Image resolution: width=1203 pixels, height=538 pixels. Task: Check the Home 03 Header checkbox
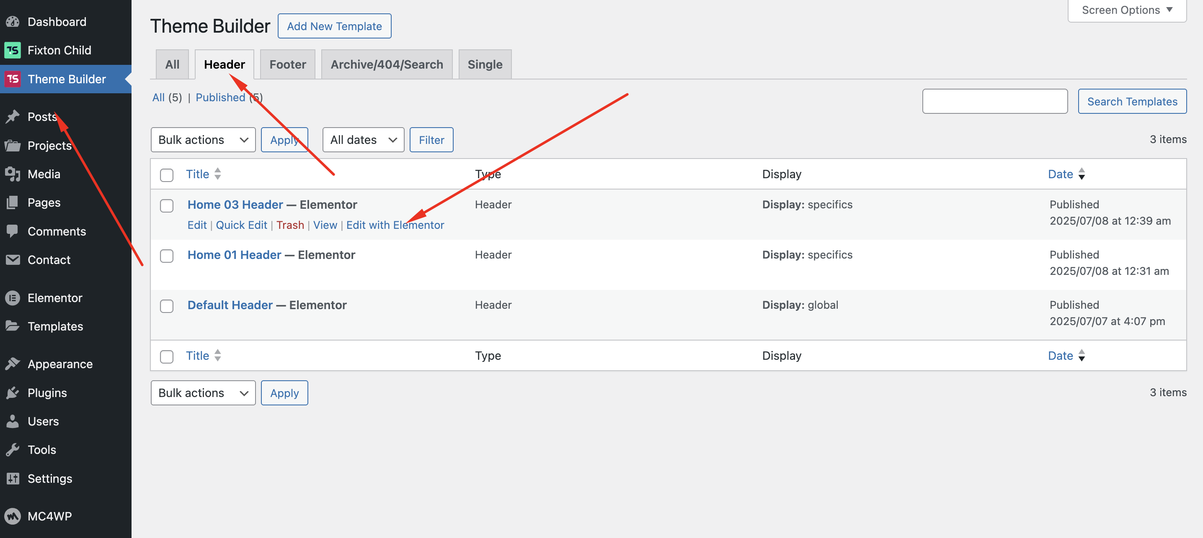click(167, 206)
